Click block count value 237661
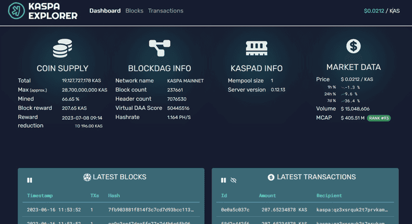 (x=175, y=90)
